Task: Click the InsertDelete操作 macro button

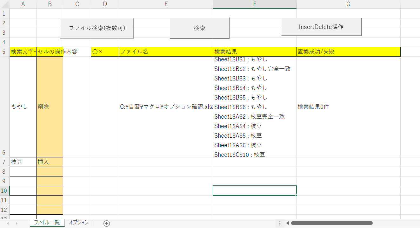Action: [x=321, y=27]
